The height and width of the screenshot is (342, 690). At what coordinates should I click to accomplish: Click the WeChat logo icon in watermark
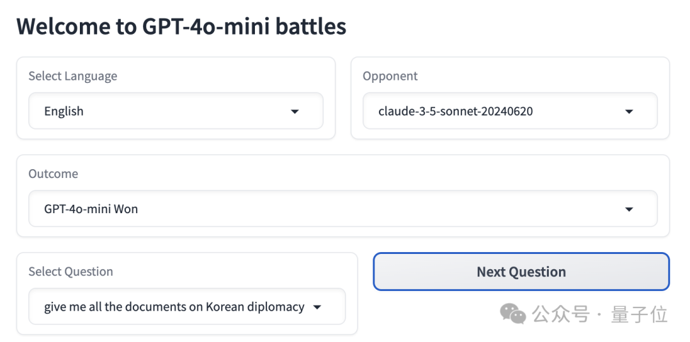coord(513,314)
